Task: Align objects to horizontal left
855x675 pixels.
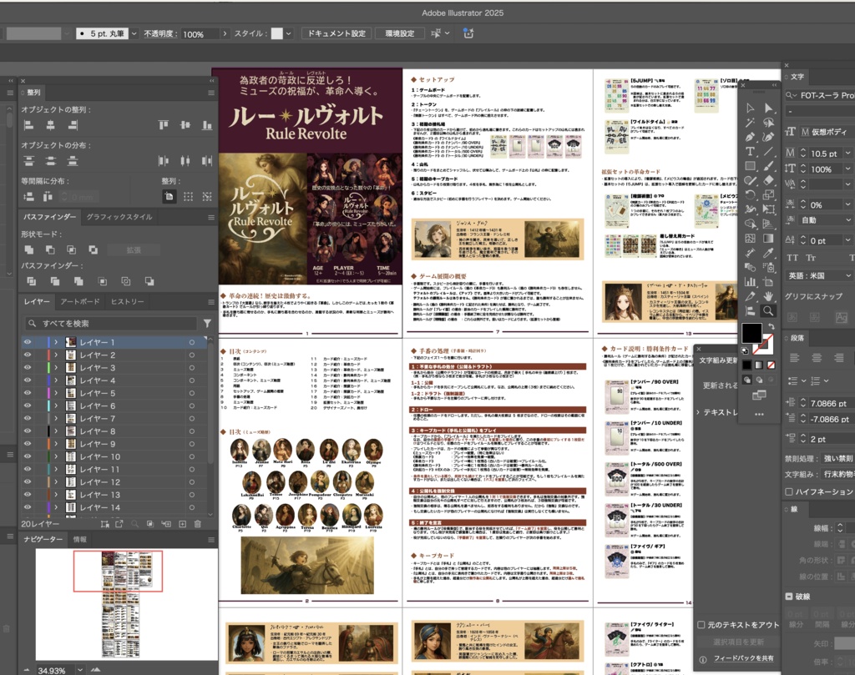Action: click(x=29, y=125)
